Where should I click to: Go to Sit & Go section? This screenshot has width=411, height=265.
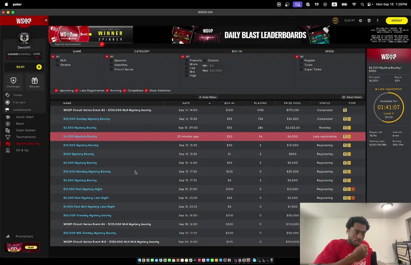coord(22,150)
